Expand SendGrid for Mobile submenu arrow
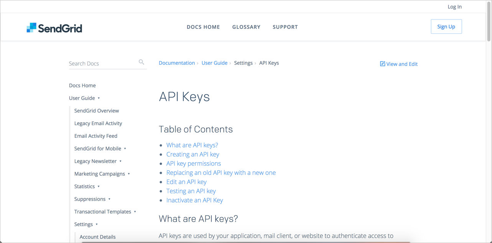Screen dimensions: 492x243 point(125,149)
